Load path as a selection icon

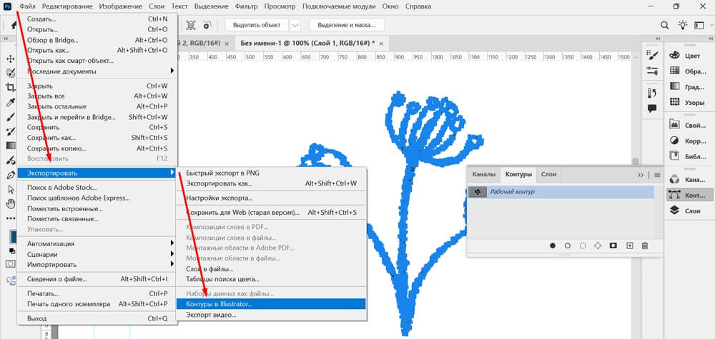click(583, 246)
